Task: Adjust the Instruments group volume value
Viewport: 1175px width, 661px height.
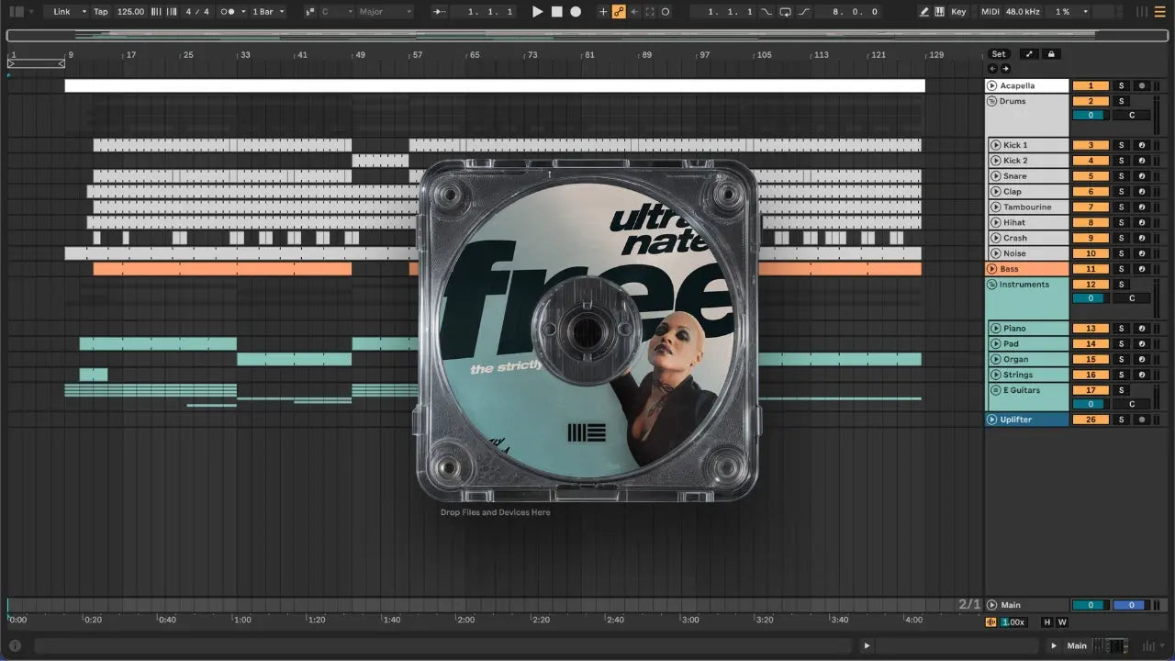Action: pyautogui.click(x=1091, y=298)
